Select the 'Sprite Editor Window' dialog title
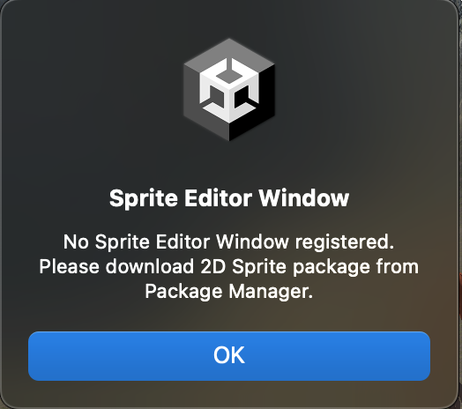The image size is (462, 409). click(229, 198)
